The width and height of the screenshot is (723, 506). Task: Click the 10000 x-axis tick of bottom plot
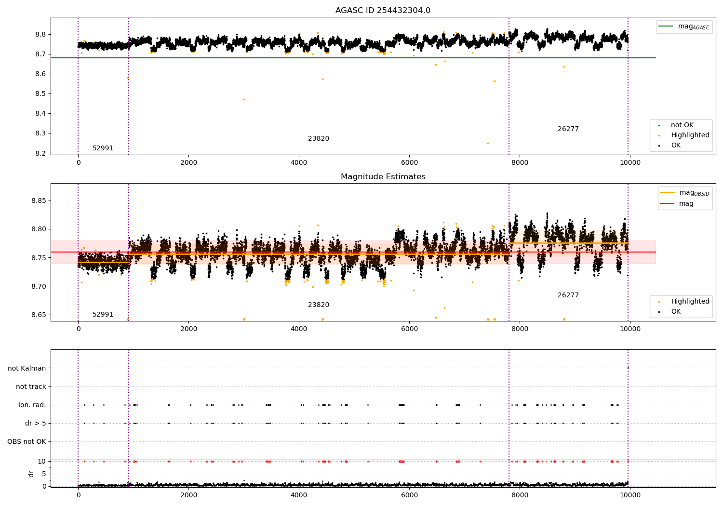(630, 495)
